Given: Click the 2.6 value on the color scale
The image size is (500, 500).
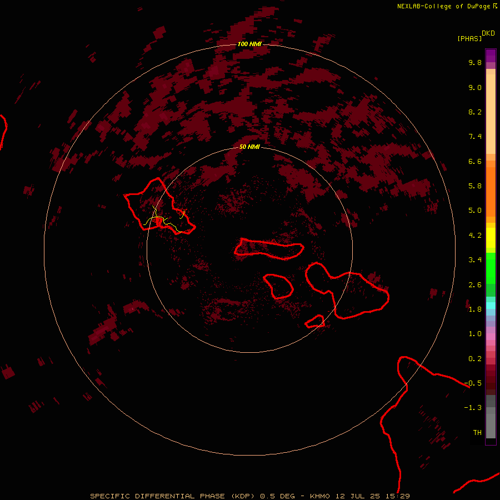Looking at the screenshot, I should (x=475, y=285).
